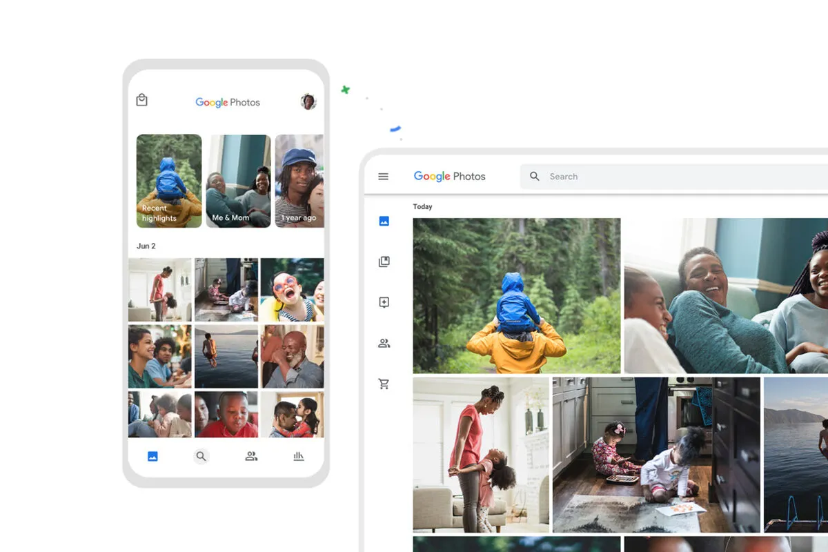Open the print store cart icon
828x552 pixels.
pyautogui.click(x=384, y=384)
